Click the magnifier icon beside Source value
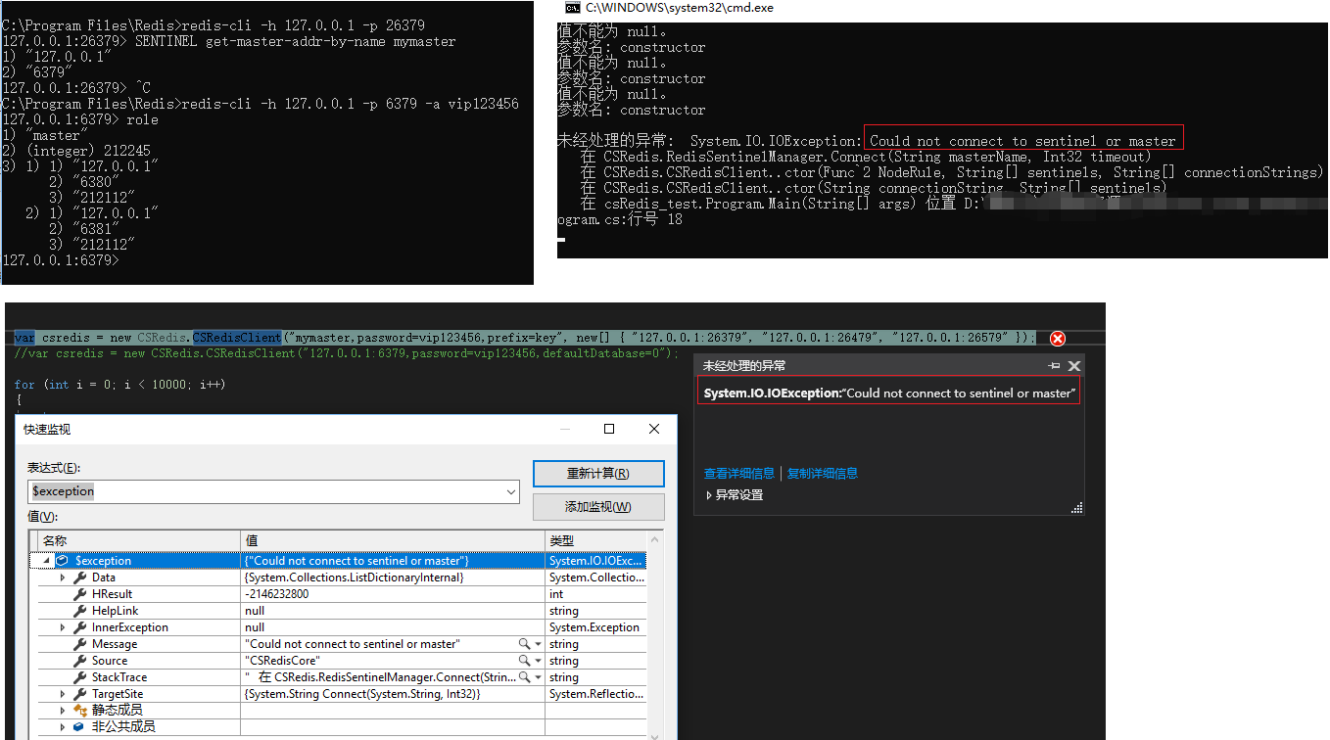Screen dimensions: 1330x740 (524, 660)
